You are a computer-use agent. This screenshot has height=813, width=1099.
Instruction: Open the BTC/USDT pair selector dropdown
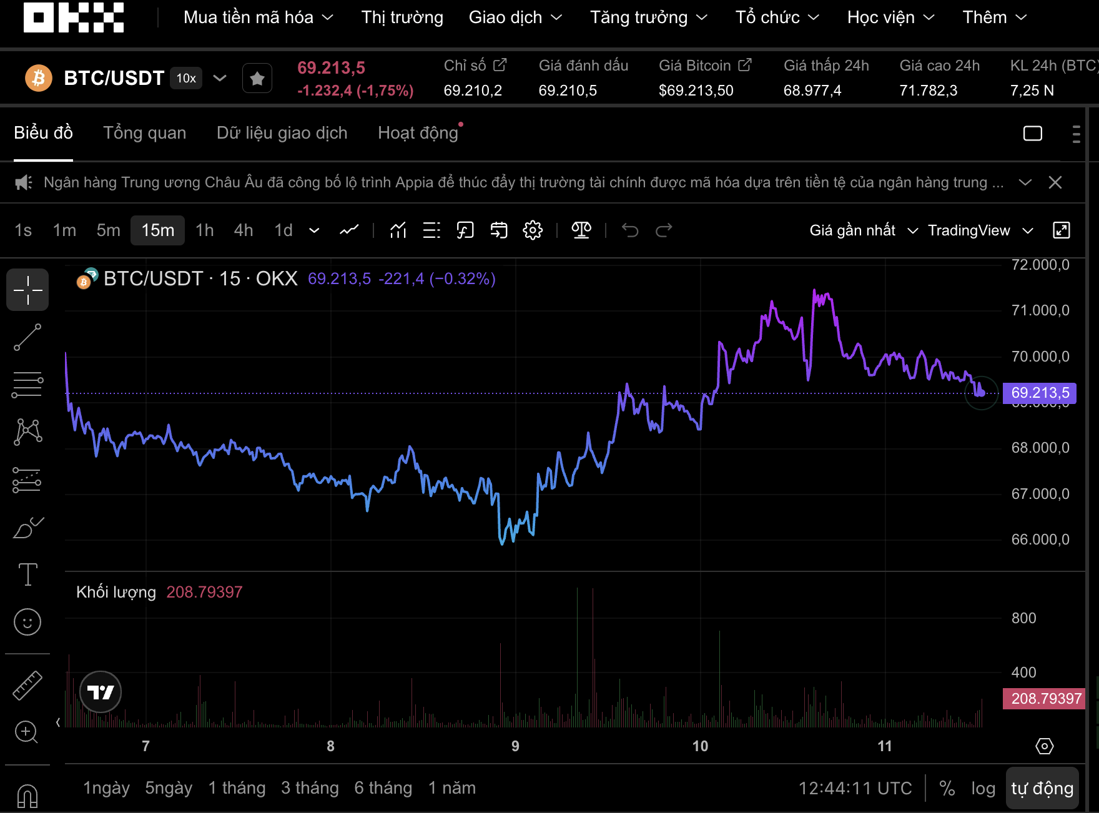point(220,79)
